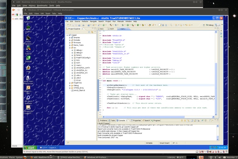Collapse the src folder
Image resolution: width=238 pixels, height=159 pixels.
coord(70,48)
